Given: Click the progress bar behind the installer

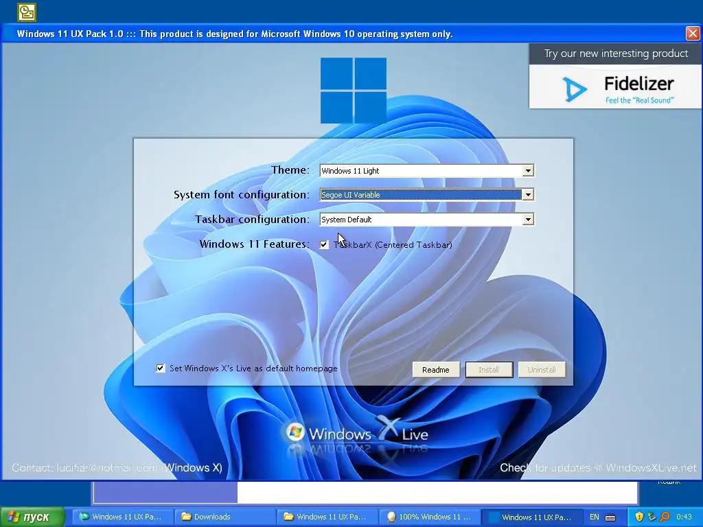Looking at the screenshot, I should [x=365, y=492].
